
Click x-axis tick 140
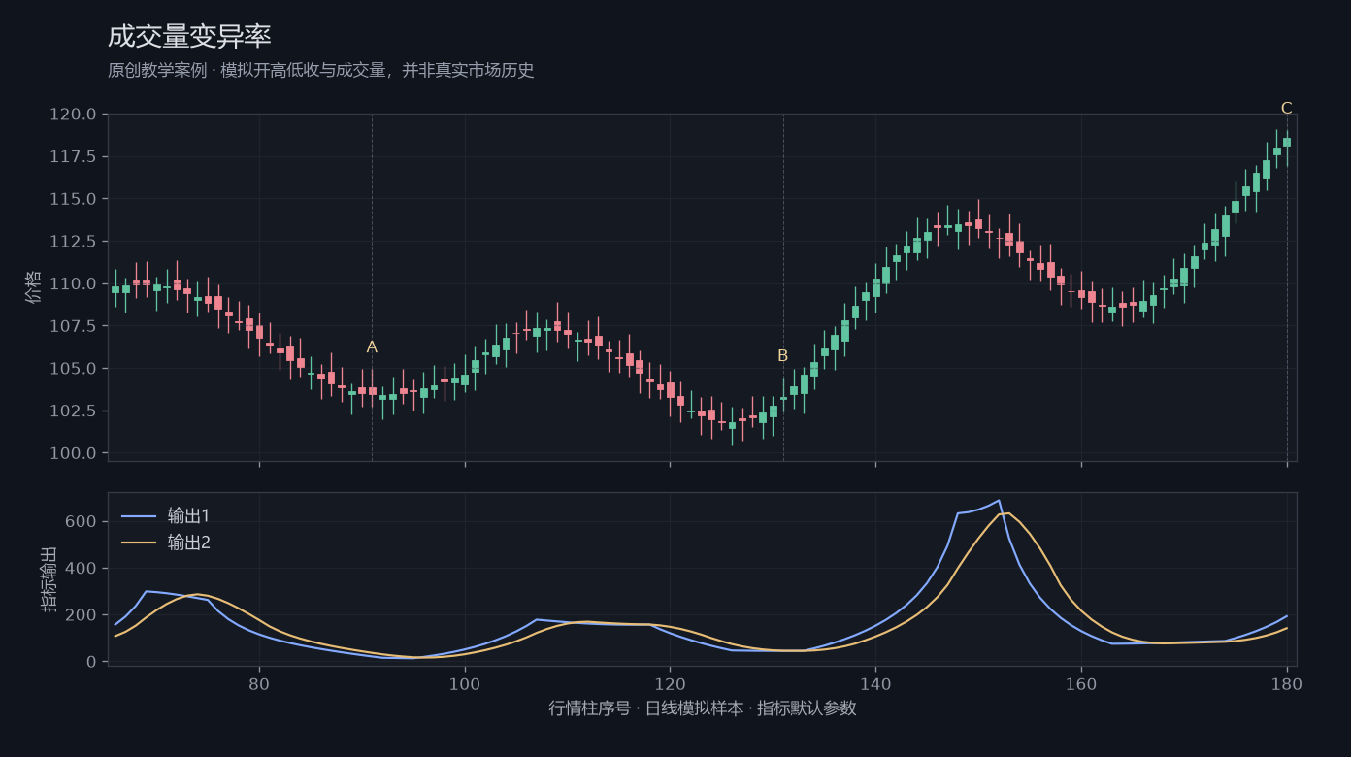(x=875, y=682)
